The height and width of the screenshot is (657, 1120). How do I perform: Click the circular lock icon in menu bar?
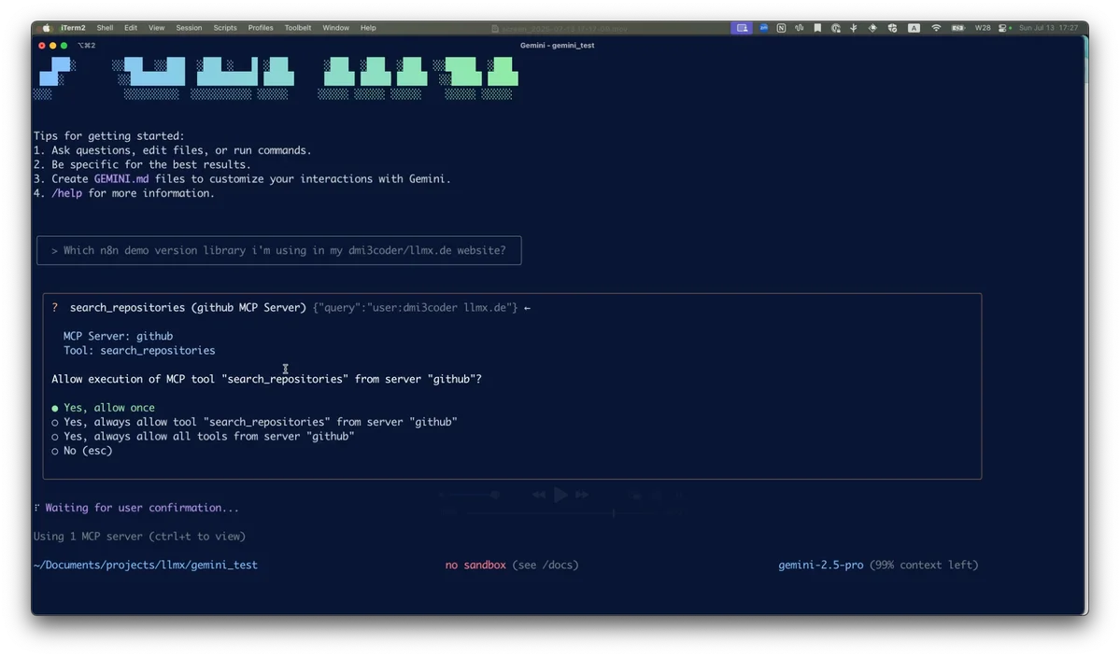point(836,28)
